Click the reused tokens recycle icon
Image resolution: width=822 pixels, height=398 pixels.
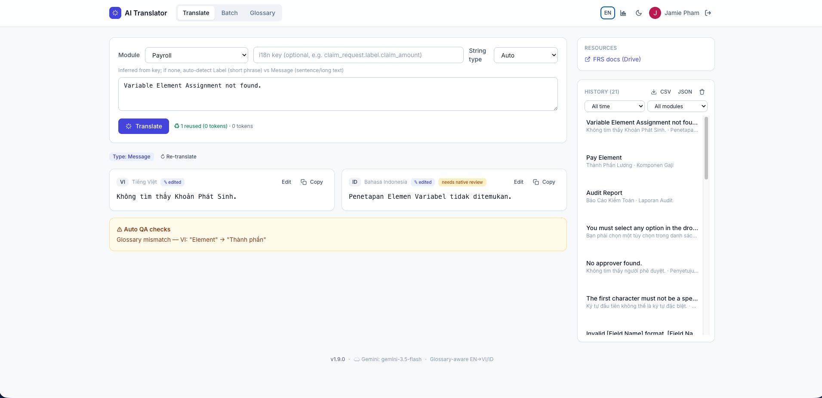tap(177, 126)
